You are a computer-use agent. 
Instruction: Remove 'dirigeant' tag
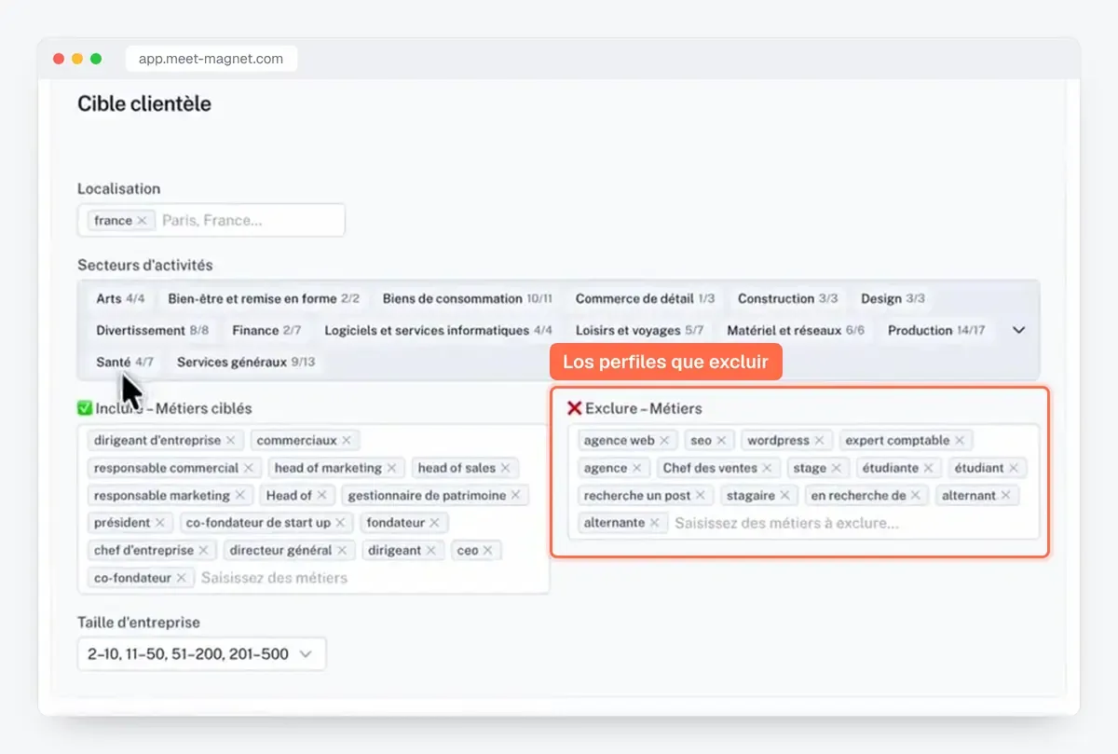pos(430,550)
